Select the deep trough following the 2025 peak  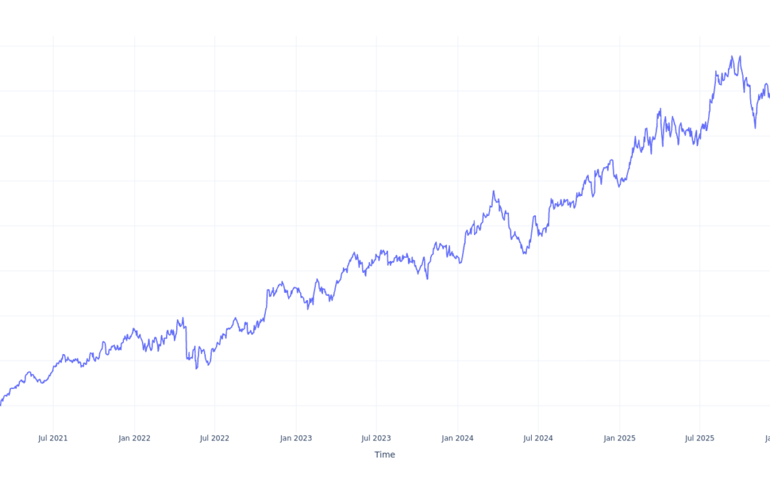coord(756,128)
